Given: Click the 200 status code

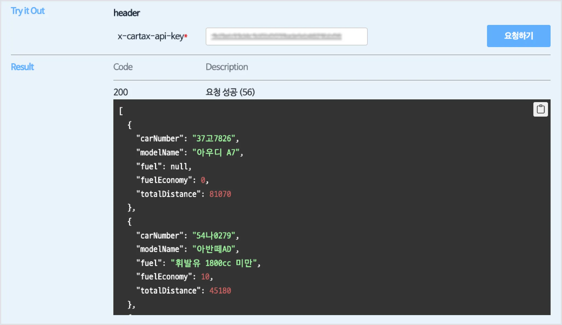Looking at the screenshot, I should coord(121,92).
